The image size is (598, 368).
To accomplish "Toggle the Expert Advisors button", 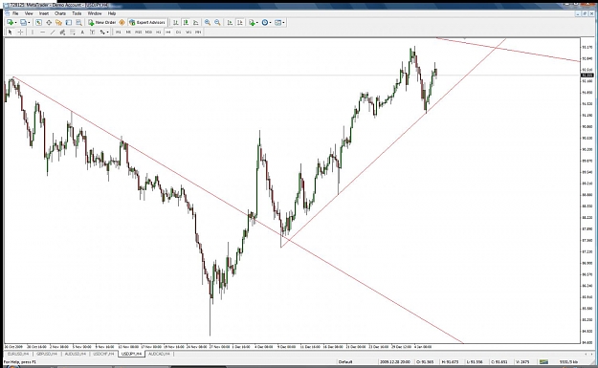I will click(146, 23).
